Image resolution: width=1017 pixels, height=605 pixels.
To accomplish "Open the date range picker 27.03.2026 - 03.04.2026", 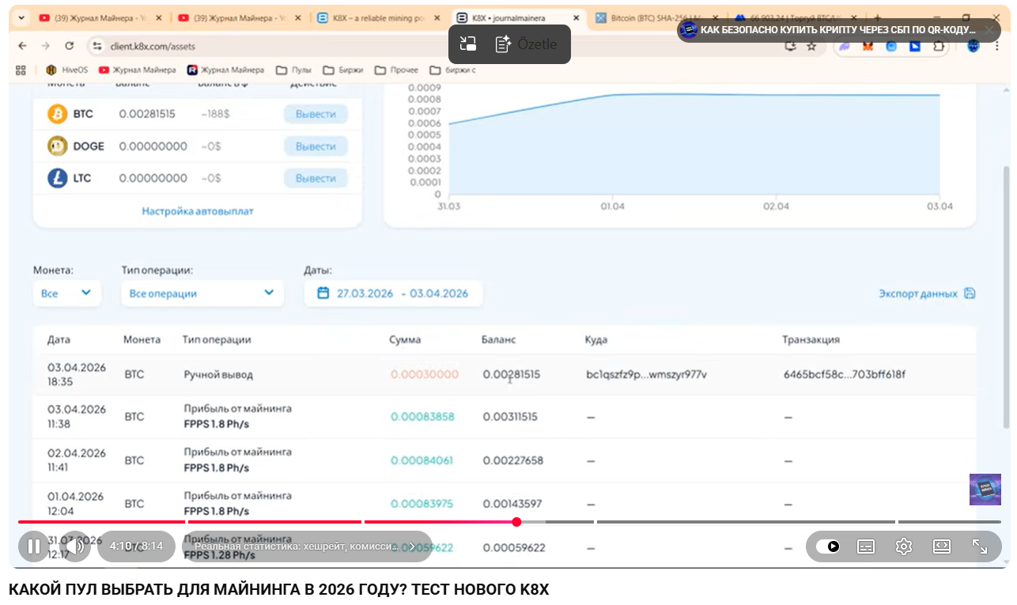I will point(393,293).
